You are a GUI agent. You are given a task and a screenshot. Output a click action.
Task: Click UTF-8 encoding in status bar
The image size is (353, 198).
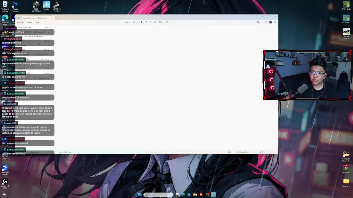(x=262, y=152)
